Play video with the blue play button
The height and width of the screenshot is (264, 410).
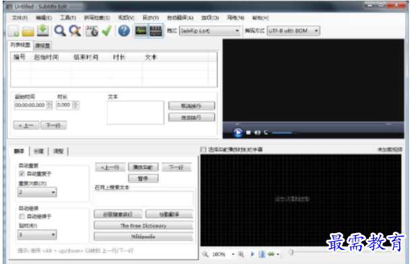coord(237,133)
